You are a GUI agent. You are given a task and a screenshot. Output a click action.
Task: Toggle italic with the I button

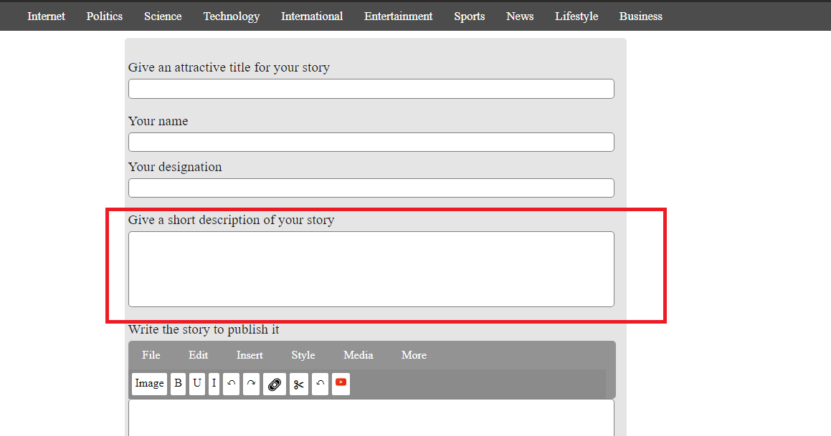(x=214, y=384)
